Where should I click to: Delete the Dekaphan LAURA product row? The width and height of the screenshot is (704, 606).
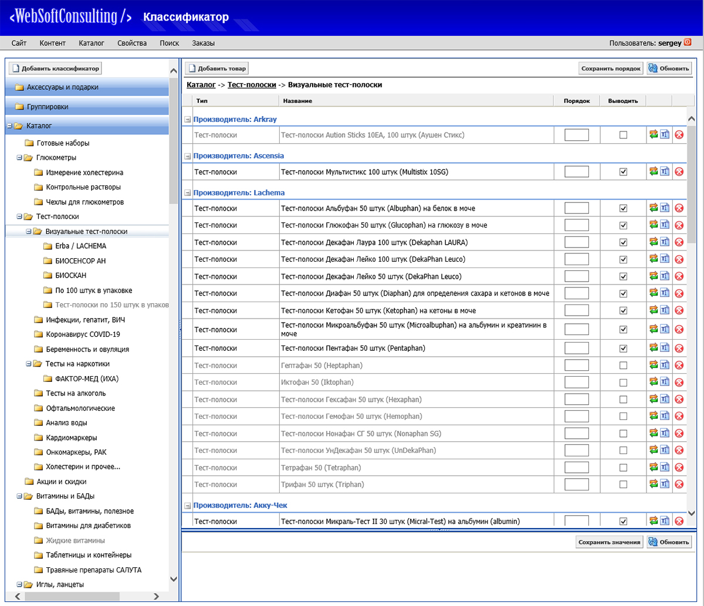(x=679, y=242)
